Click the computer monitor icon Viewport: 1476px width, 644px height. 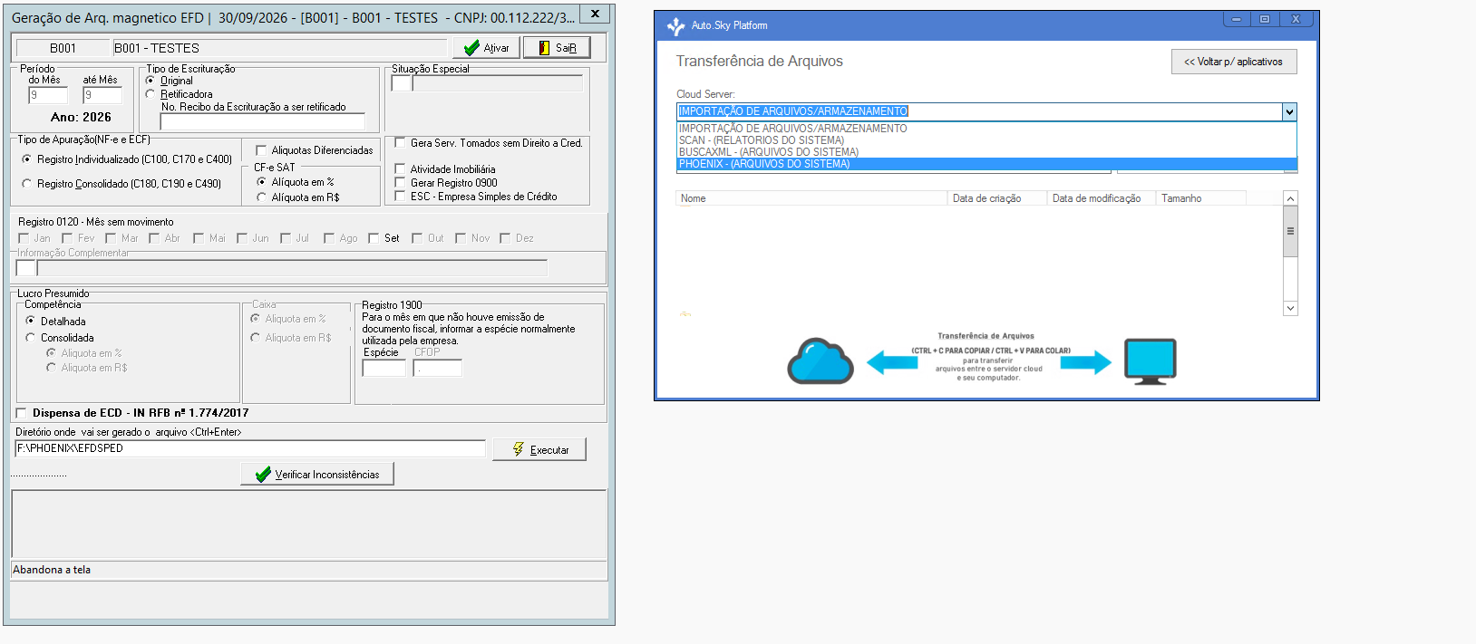(x=1151, y=361)
